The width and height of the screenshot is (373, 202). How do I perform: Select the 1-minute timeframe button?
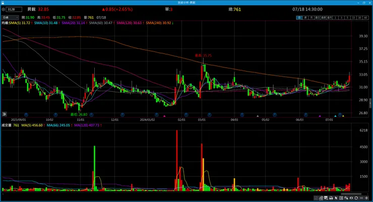[x=335, y=18]
